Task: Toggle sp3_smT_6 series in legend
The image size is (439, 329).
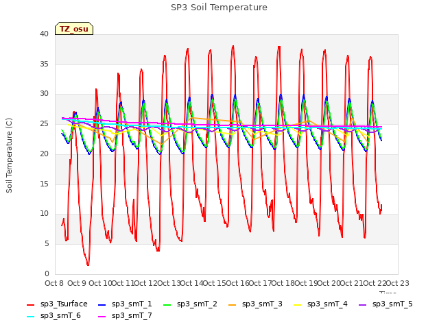Action: pyautogui.click(x=54, y=316)
